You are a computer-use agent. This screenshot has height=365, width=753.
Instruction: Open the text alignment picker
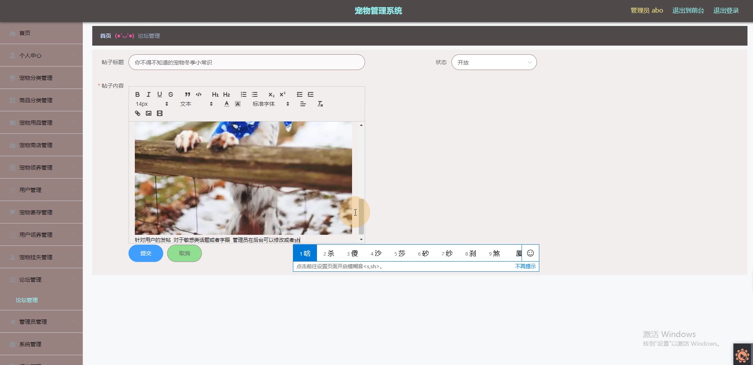click(x=303, y=104)
